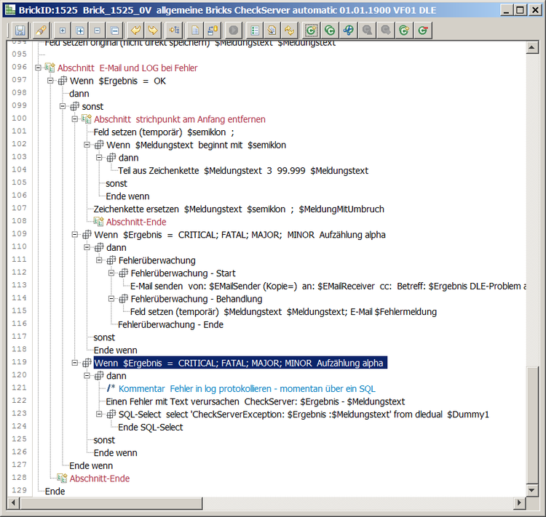Collapse the 'Abschnitt E-Mail und LOG bei Fehler' section
The image size is (546, 517).
[x=39, y=68]
